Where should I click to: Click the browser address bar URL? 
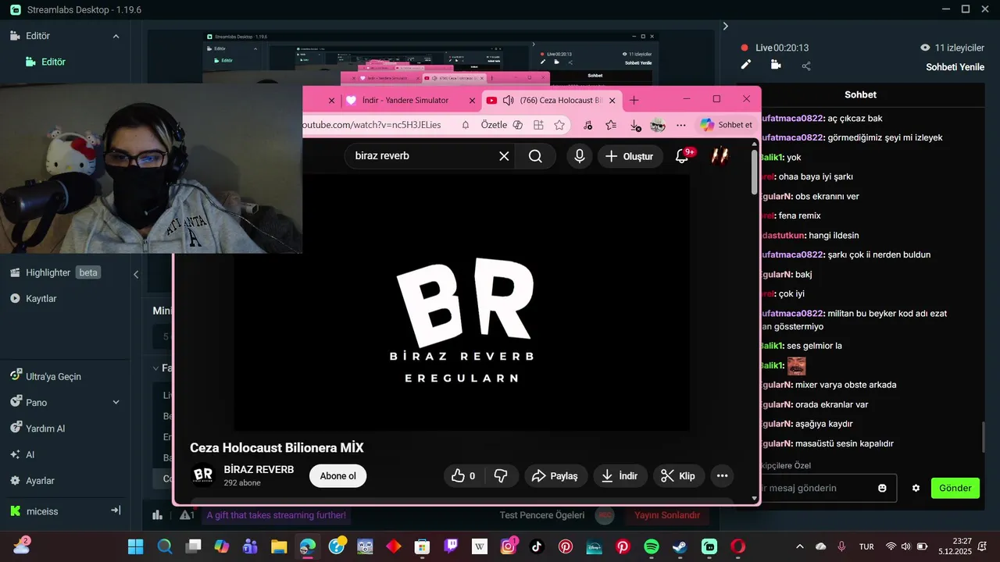(372, 125)
